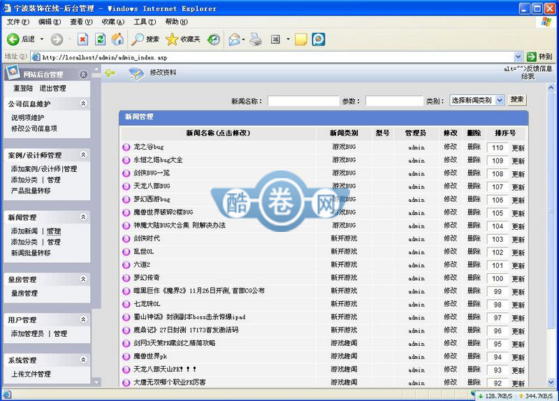This screenshot has width=559, height=401.
Task: Open dropdown arrow next to Back button
Action: [x=42, y=39]
